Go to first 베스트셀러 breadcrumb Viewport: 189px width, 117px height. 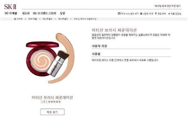coord(48,19)
